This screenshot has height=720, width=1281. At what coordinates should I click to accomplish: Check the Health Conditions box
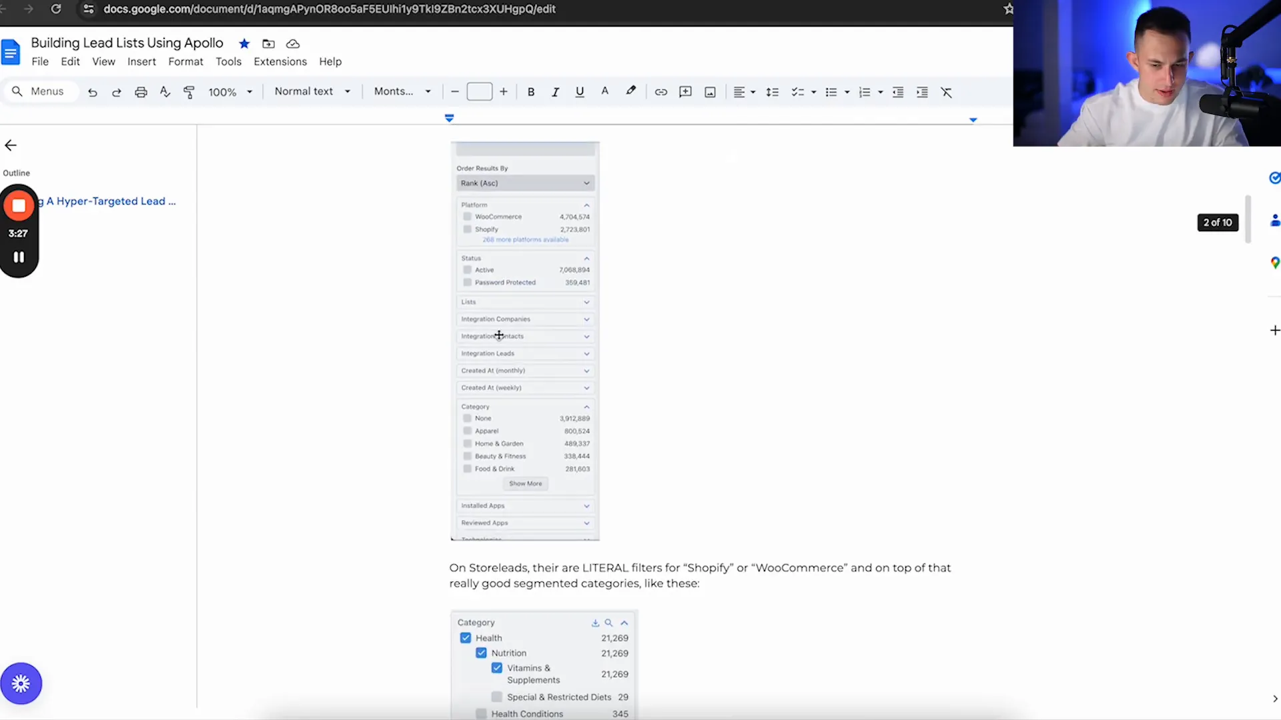pyautogui.click(x=481, y=714)
